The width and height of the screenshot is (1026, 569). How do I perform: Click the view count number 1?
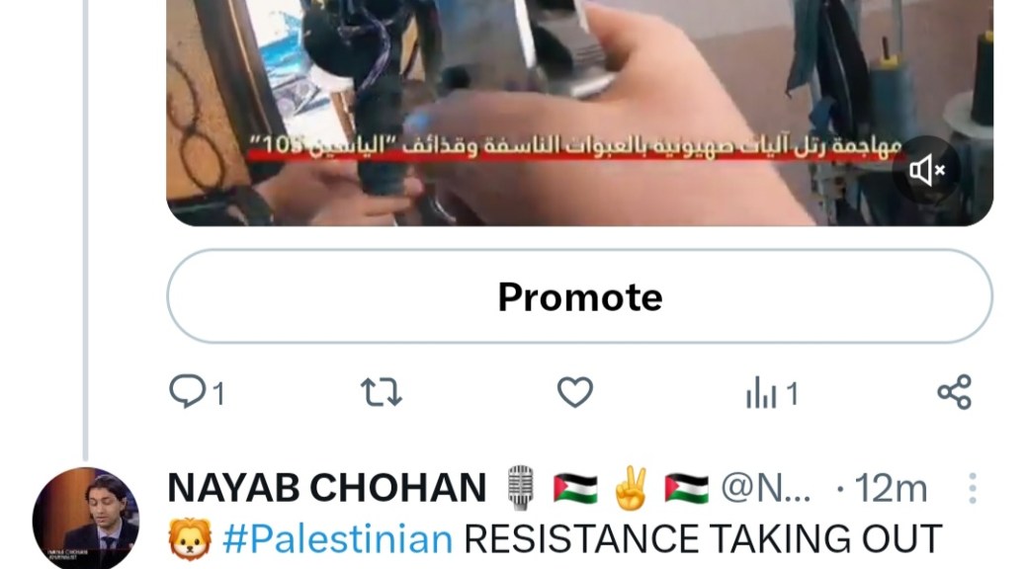pos(793,394)
